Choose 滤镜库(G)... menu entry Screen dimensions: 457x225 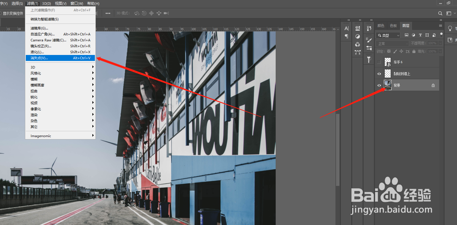(61, 28)
